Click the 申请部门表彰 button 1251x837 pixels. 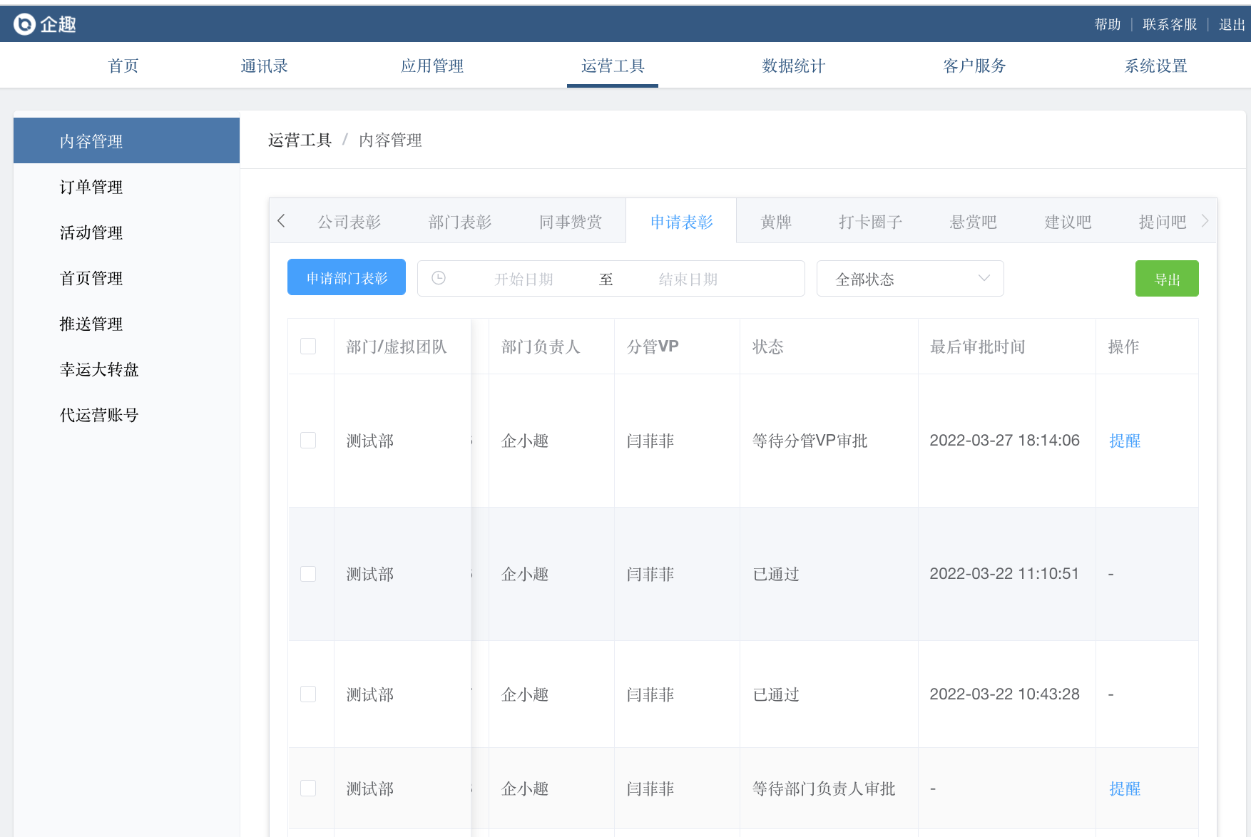[x=347, y=277]
